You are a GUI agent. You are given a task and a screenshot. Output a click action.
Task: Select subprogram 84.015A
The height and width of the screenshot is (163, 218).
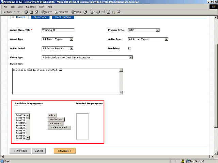click(20, 123)
